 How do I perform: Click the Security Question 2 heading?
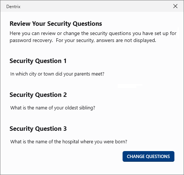click(38, 95)
